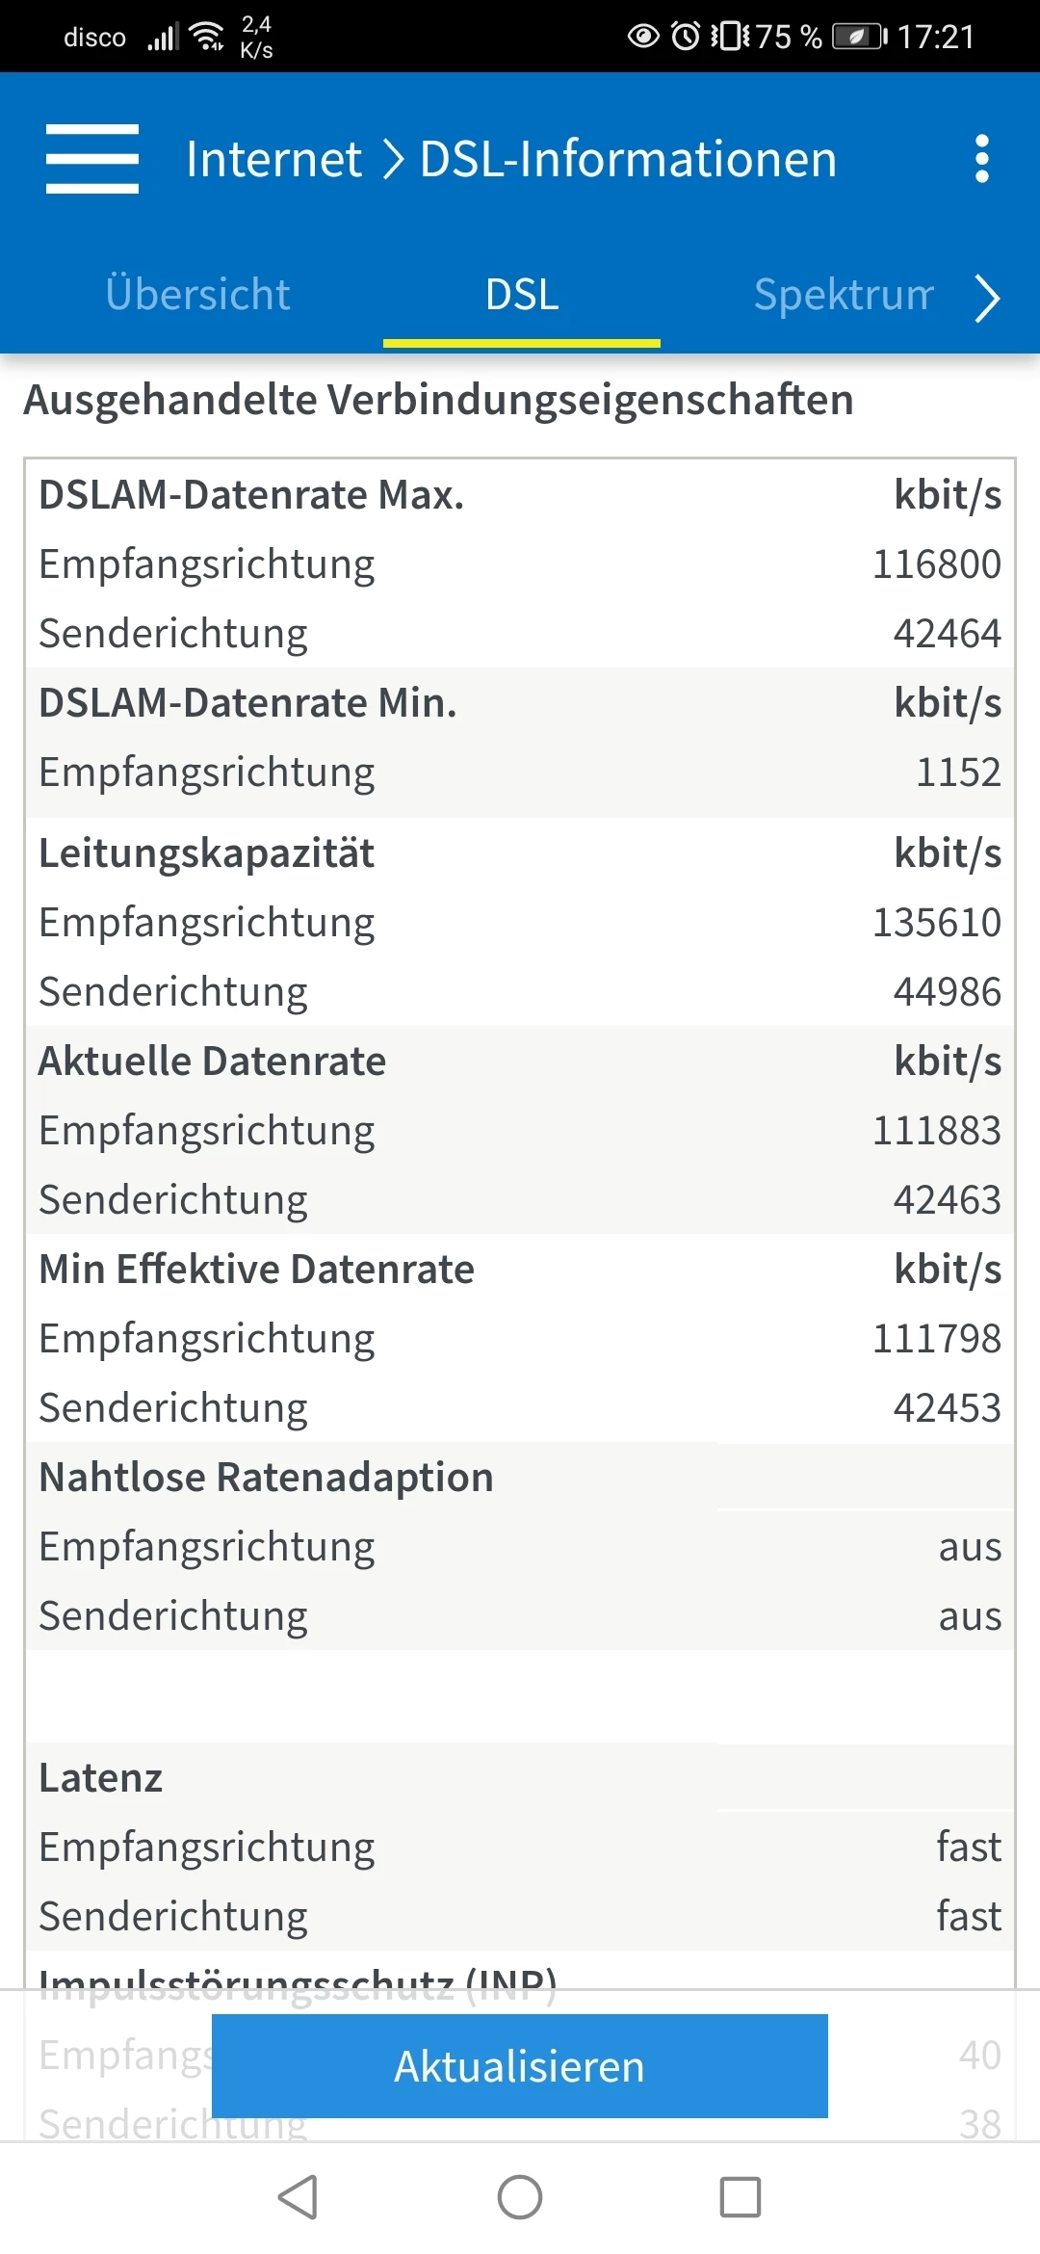The width and height of the screenshot is (1040, 2254).
Task: Tap the Leitungskapazität Empfangsrichtung value 135610
Action: (x=936, y=923)
